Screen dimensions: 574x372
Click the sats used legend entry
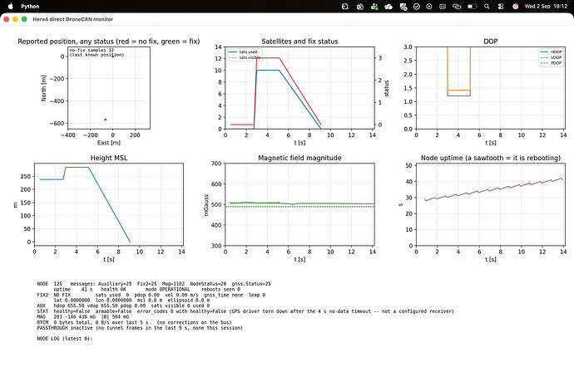pos(243,51)
